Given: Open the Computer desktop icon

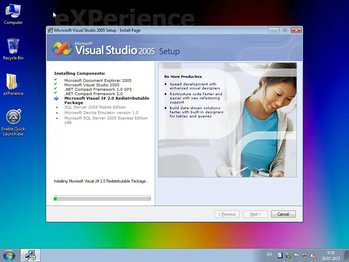Looking at the screenshot, I should [13, 14].
